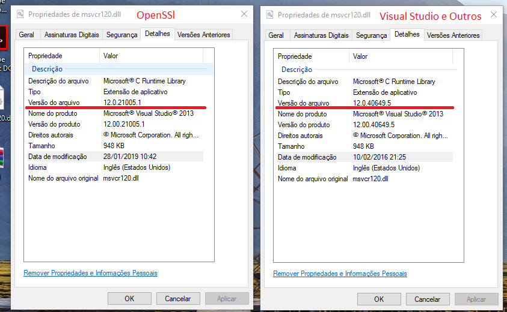
Task: Open Versões Anteriores tab in OpenSSL window
Action: (204, 35)
